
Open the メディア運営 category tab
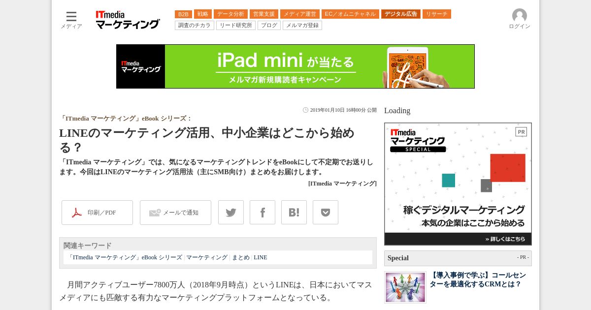click(x=300, y=14)
